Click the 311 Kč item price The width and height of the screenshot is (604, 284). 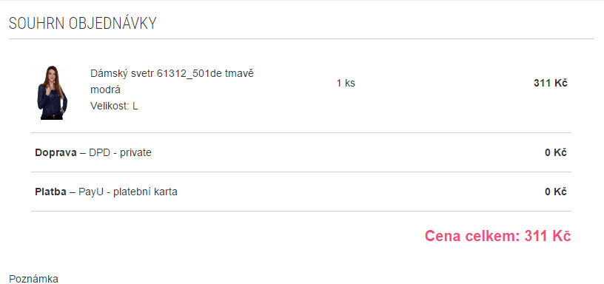pyautogui.click(x=551, y=83)
